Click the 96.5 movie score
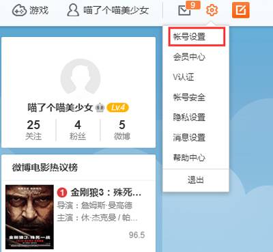Screen dimensions: 273x252 tap(136, 235)
